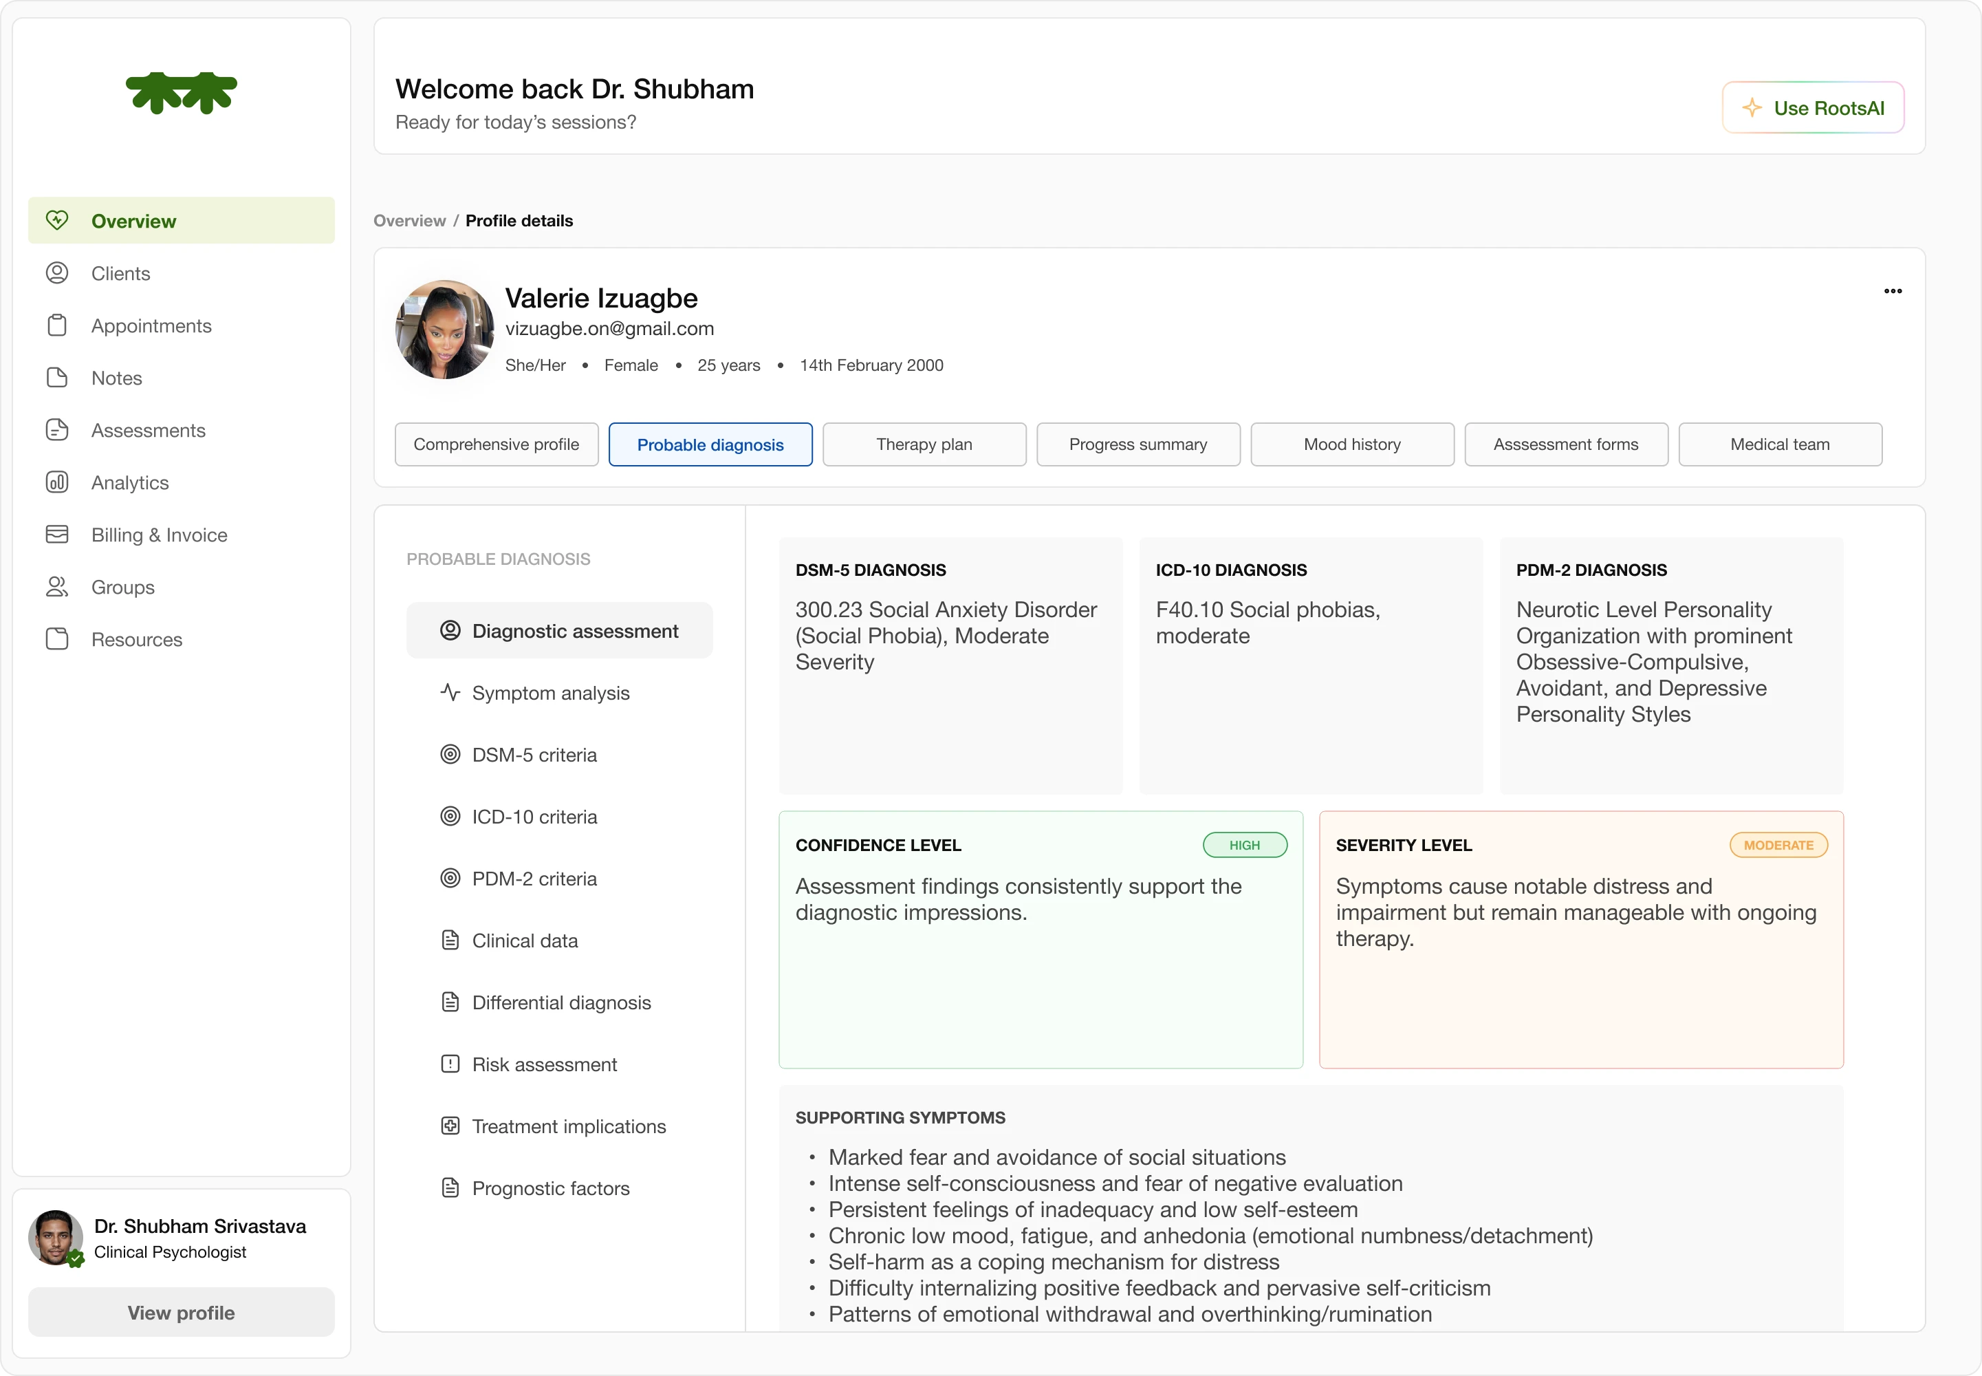Open the Mood history tab
Screen dimensions: 1982x1376
(x=1351, y=444)
